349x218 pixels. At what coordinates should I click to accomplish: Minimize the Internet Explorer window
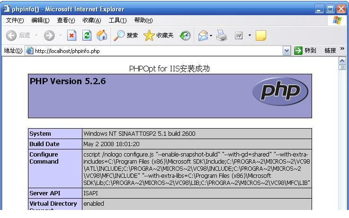(x=319, y=9)
